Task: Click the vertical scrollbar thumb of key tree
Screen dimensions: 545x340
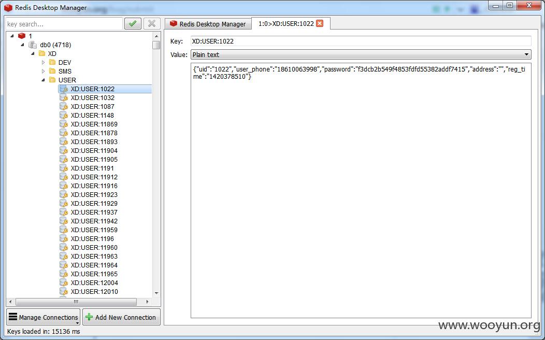Action: pyautogui.click(x=156, y=45)
